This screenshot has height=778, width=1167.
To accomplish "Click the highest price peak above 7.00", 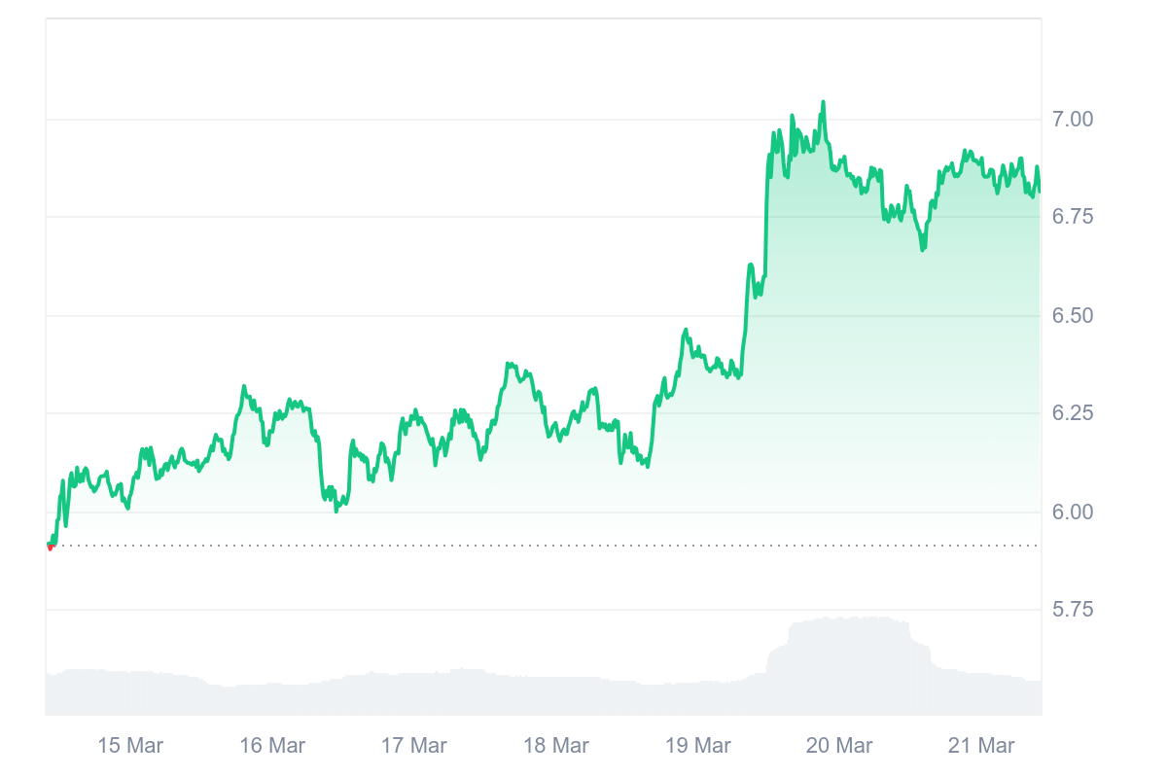I will point(823,103).
